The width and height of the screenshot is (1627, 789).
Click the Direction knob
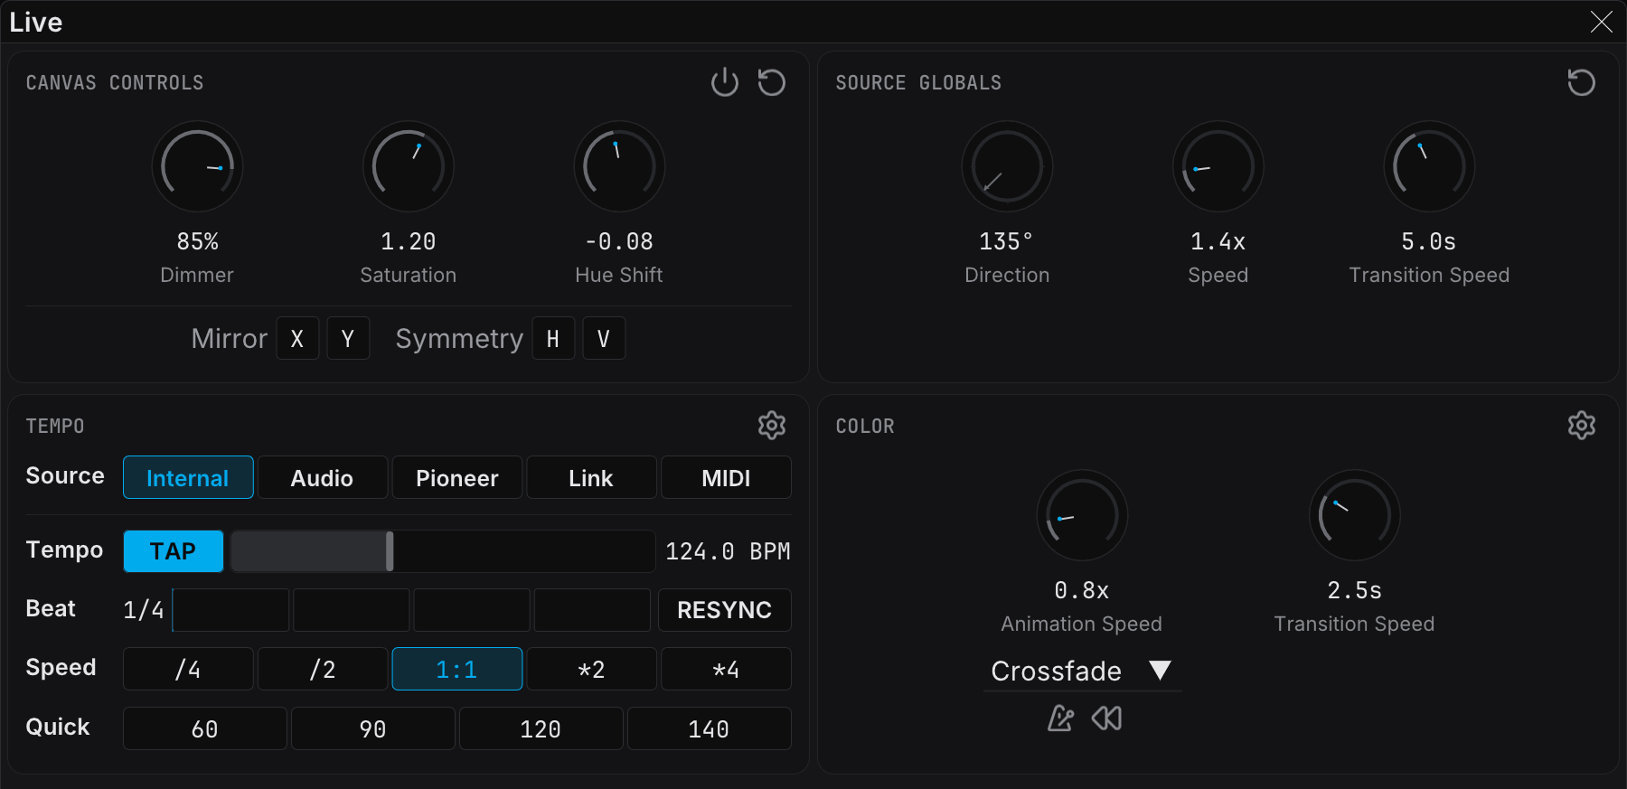point(1007,166)
